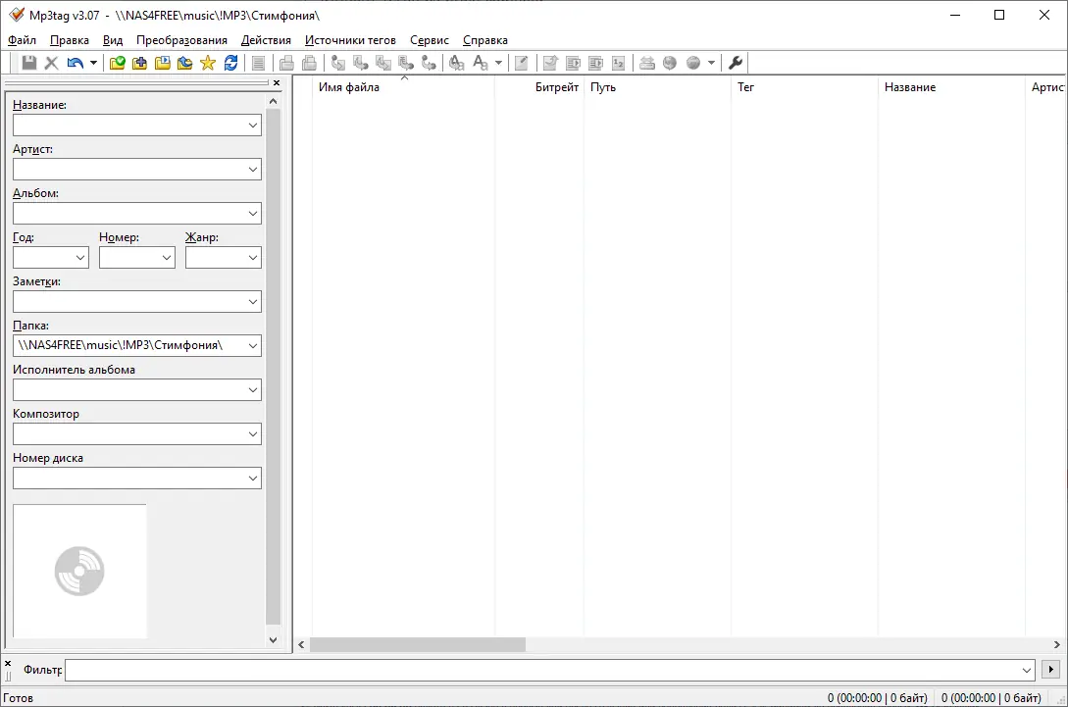Open the Правка menu
The width and height of the screenshot is (1068, 707).
pyautogui.click(x=70, y=40)
